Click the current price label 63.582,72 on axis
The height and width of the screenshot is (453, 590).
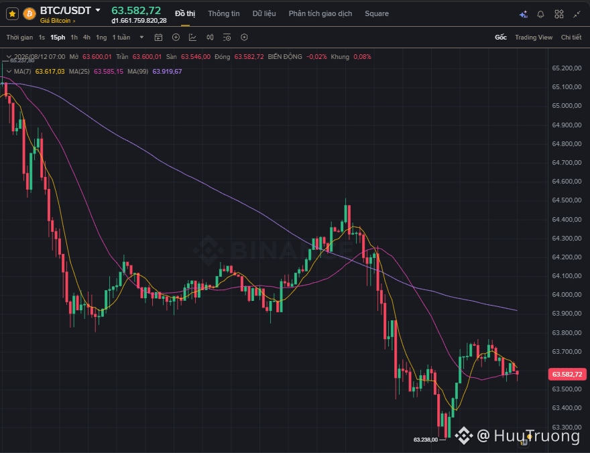[567, 375]
